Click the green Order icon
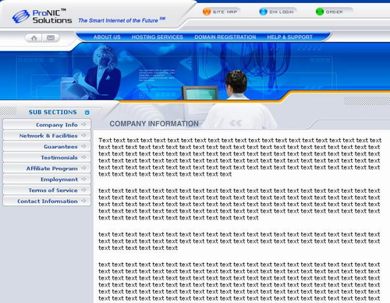Screen dimensions: 390x303 point(320,12)
